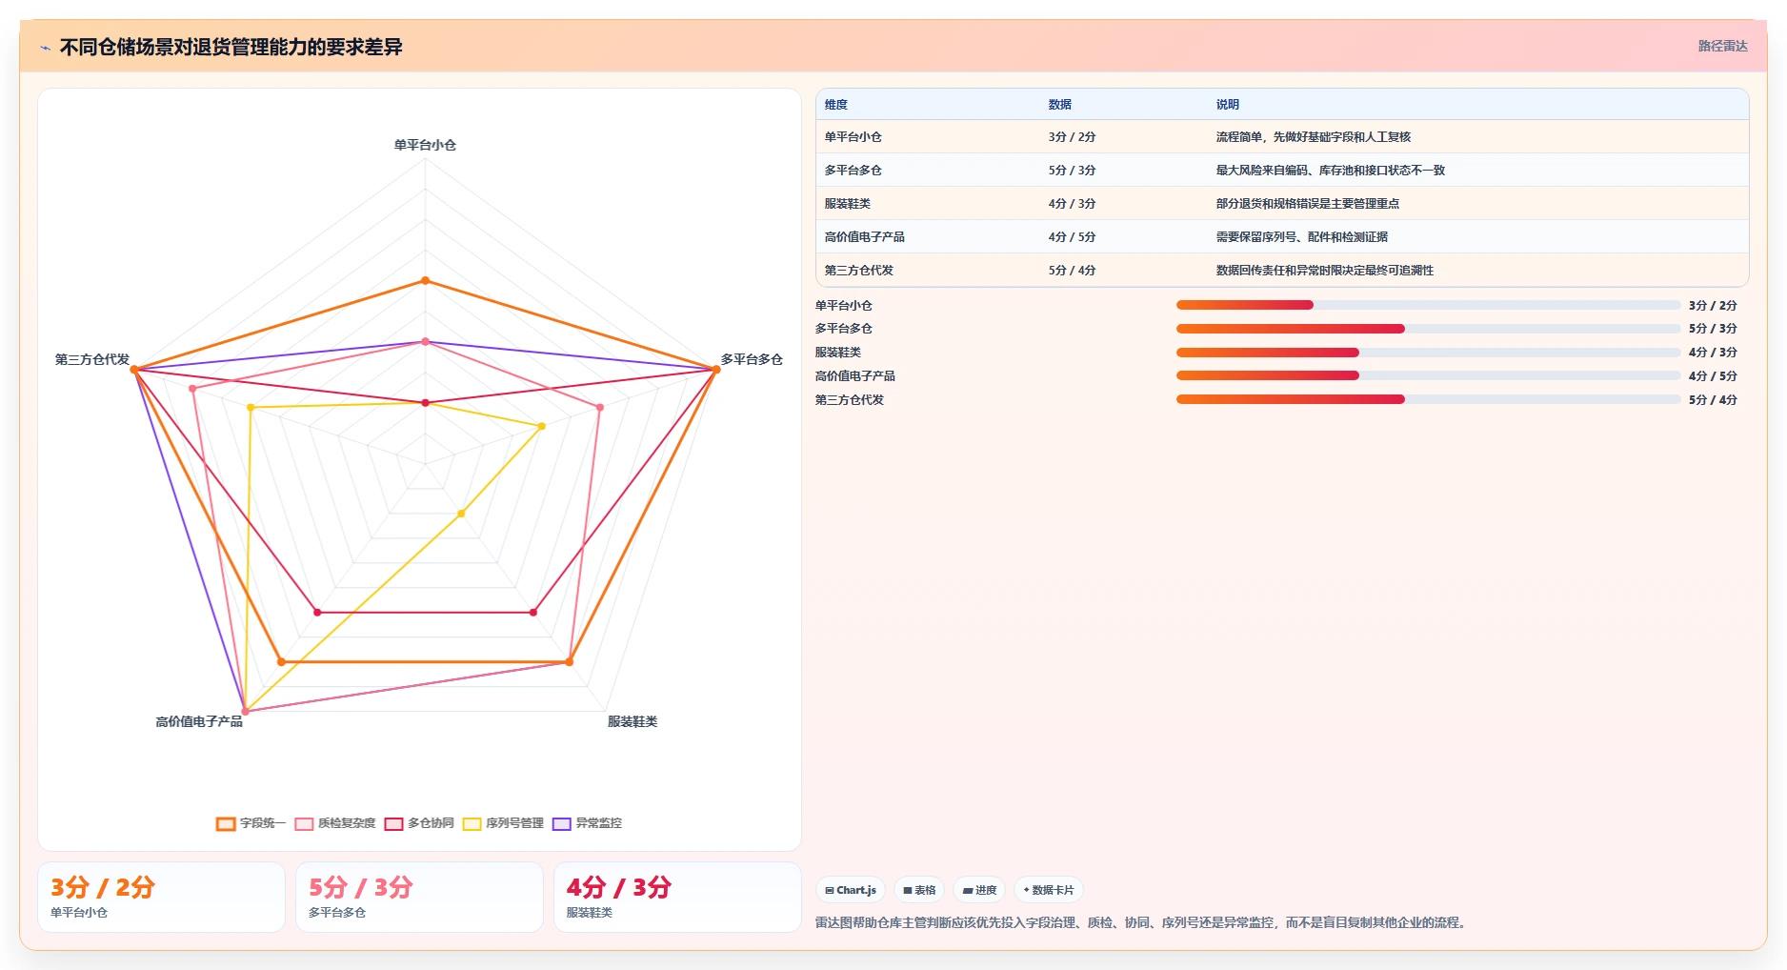Click the 服装鞋类 axis label on the radar
Image resolution: width=1787 pixels, height=970 pixels.
pos(632,721)
